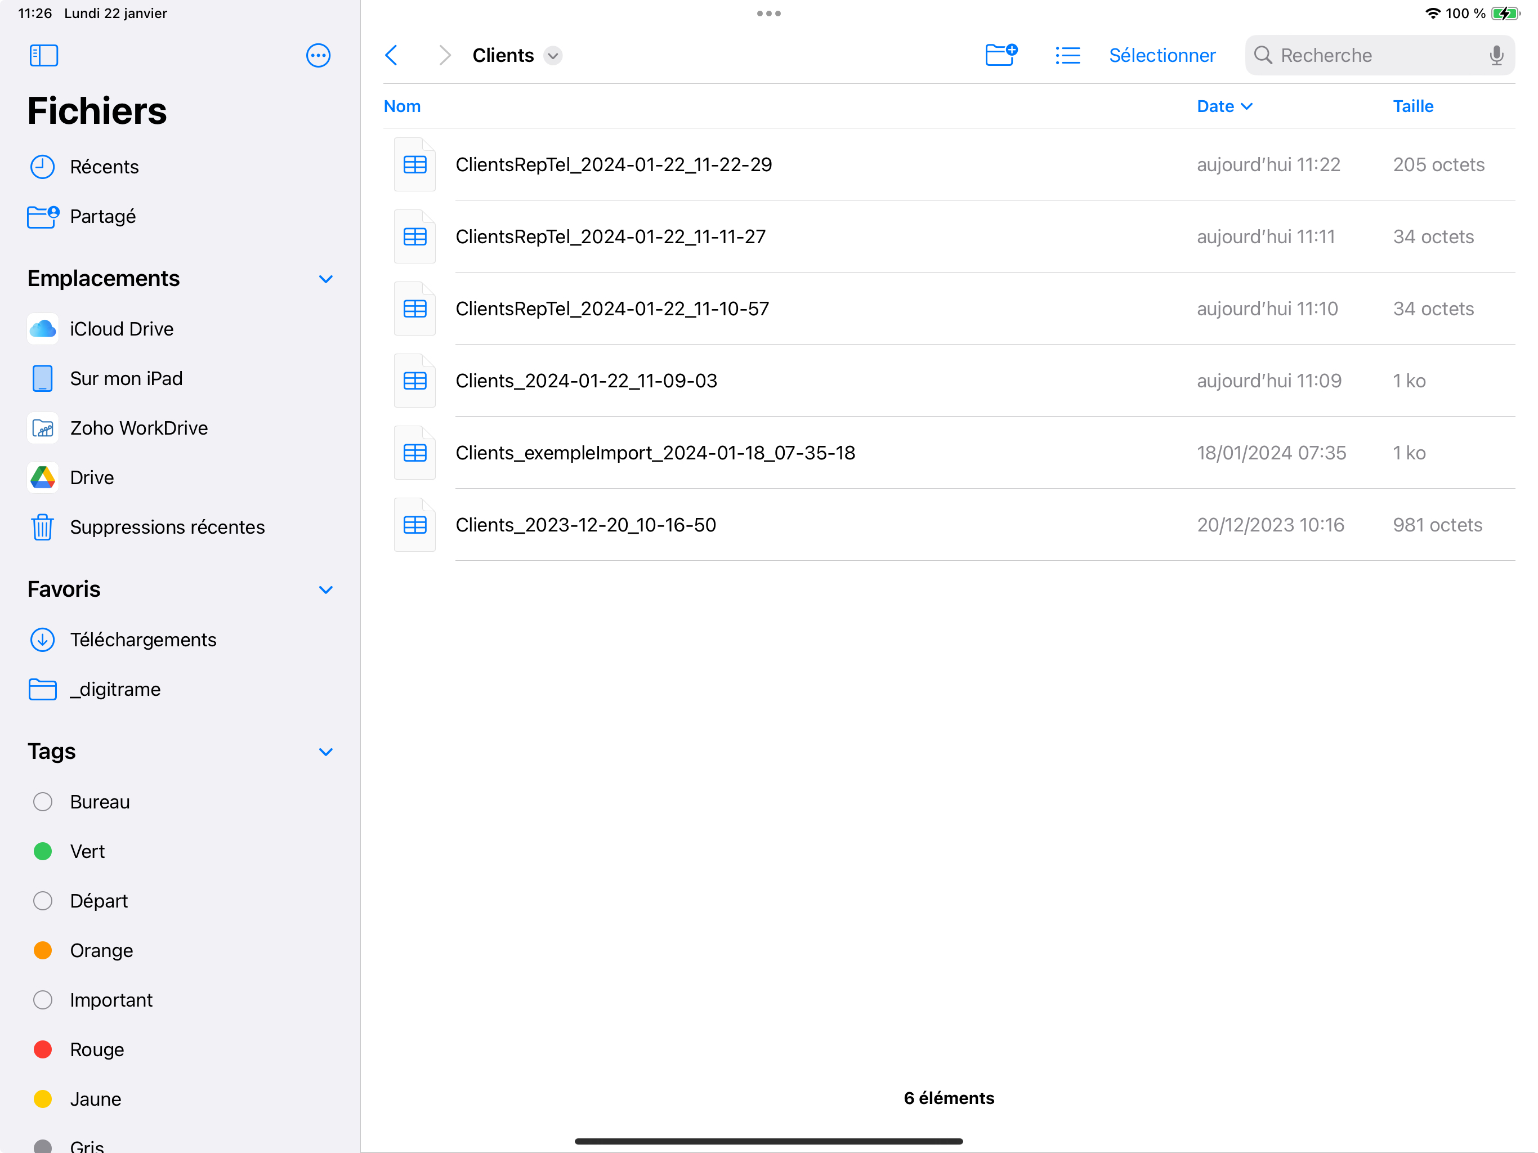Collapse the Emplacements section chevron
The height and width of the screenshot is (1153, 1538).
[x=325, y=279]
